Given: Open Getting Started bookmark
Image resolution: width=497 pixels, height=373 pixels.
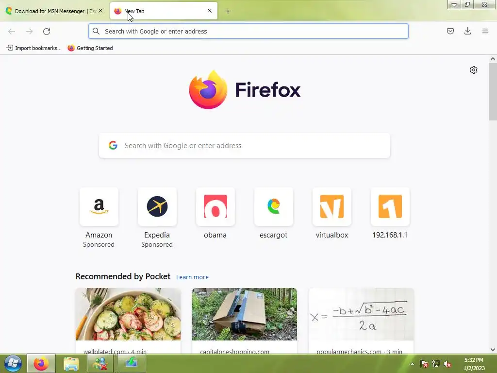Looking at the screenshot, I should coord(90,48).
